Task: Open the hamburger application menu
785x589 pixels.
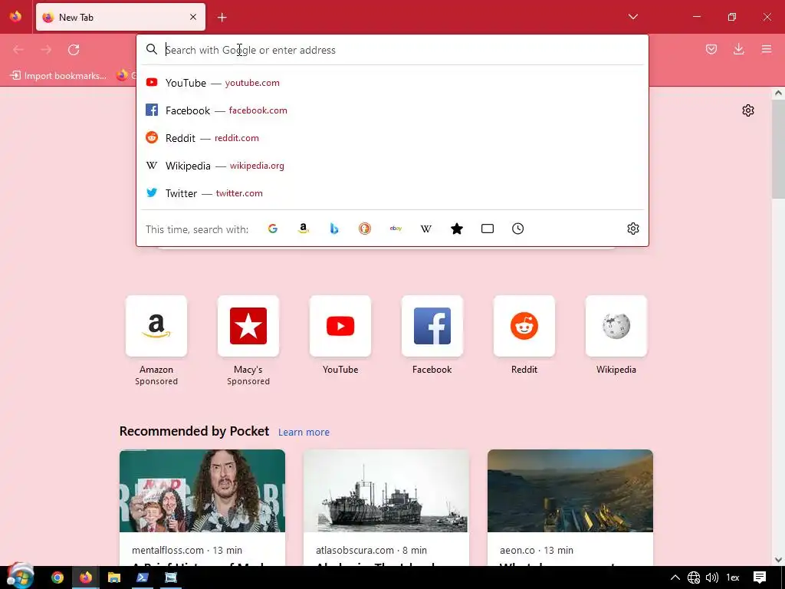Action: [766, 49]
